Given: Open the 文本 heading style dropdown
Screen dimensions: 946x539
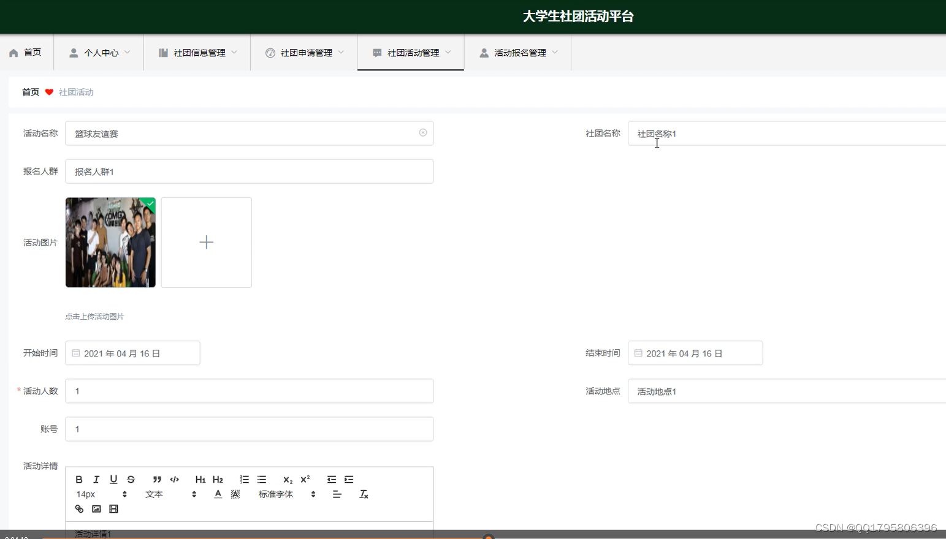Looking at the screenshot, I should click(171, 494).
